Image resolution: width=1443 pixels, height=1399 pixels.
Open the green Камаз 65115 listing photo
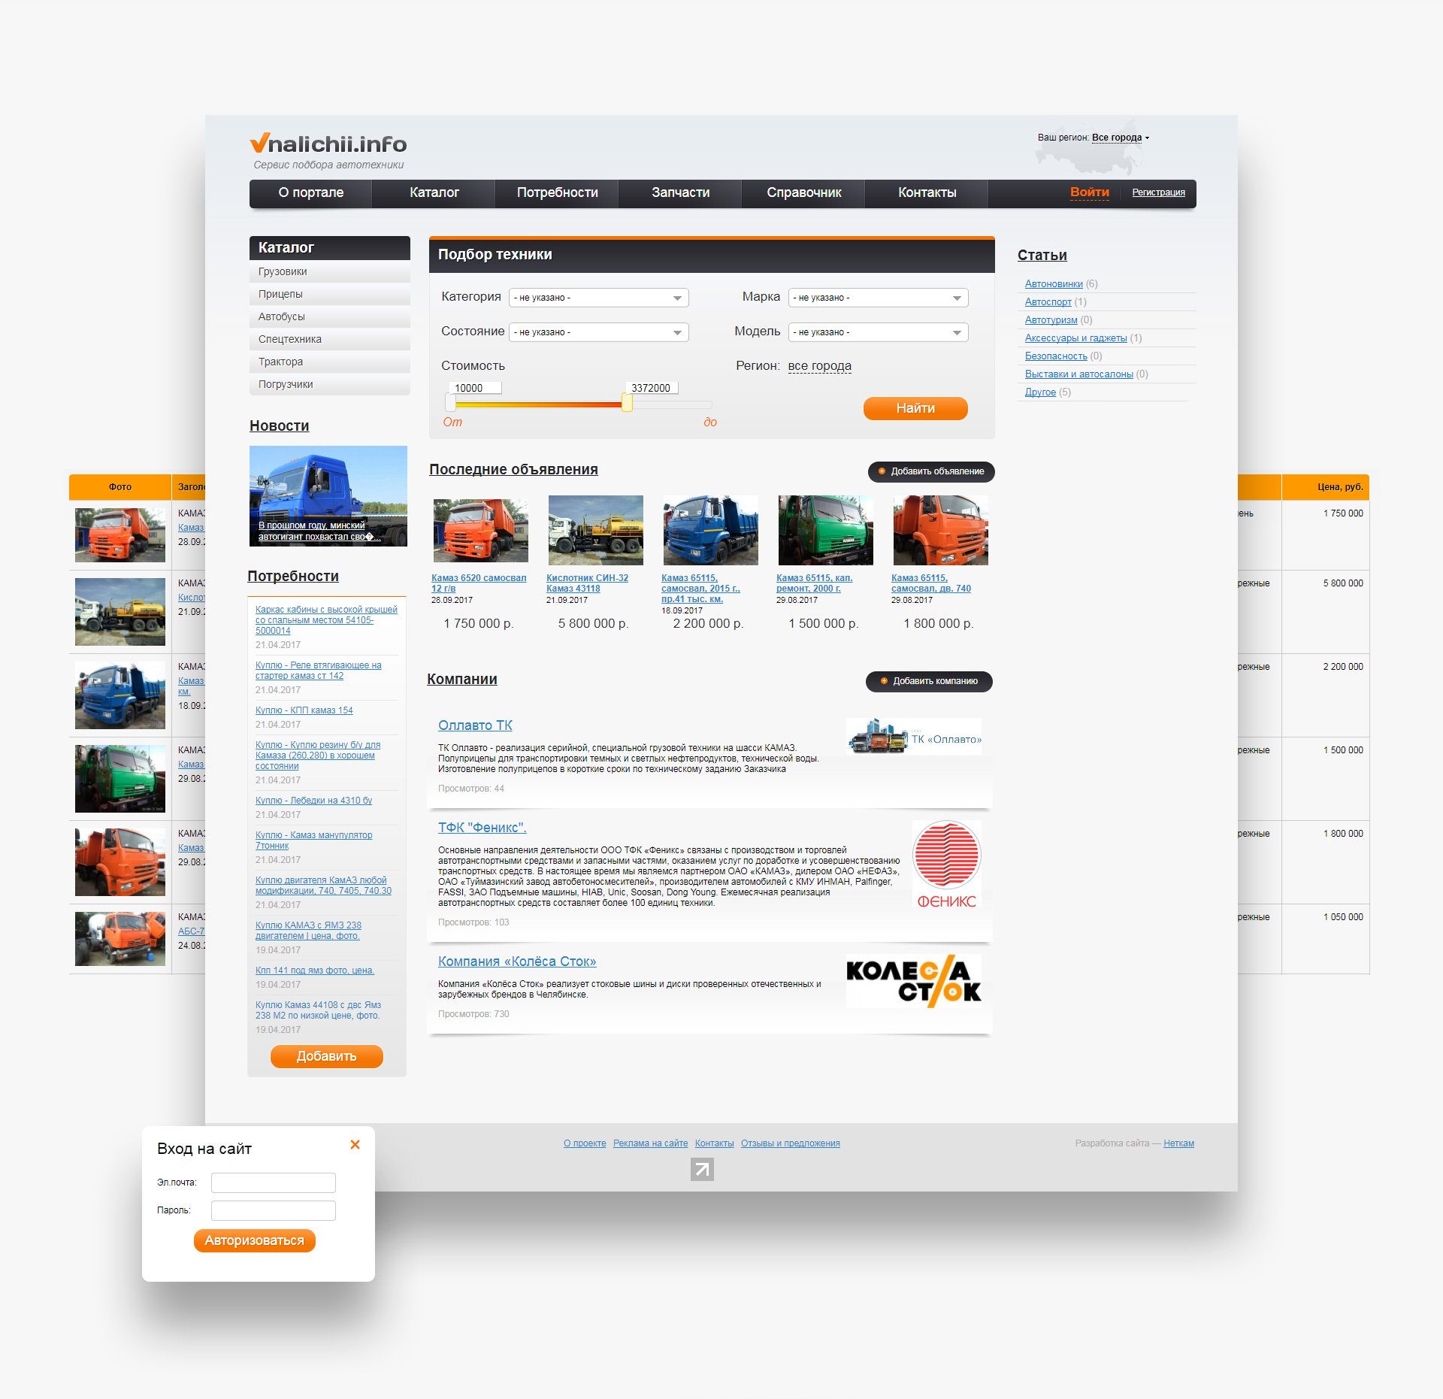[825, 530]
